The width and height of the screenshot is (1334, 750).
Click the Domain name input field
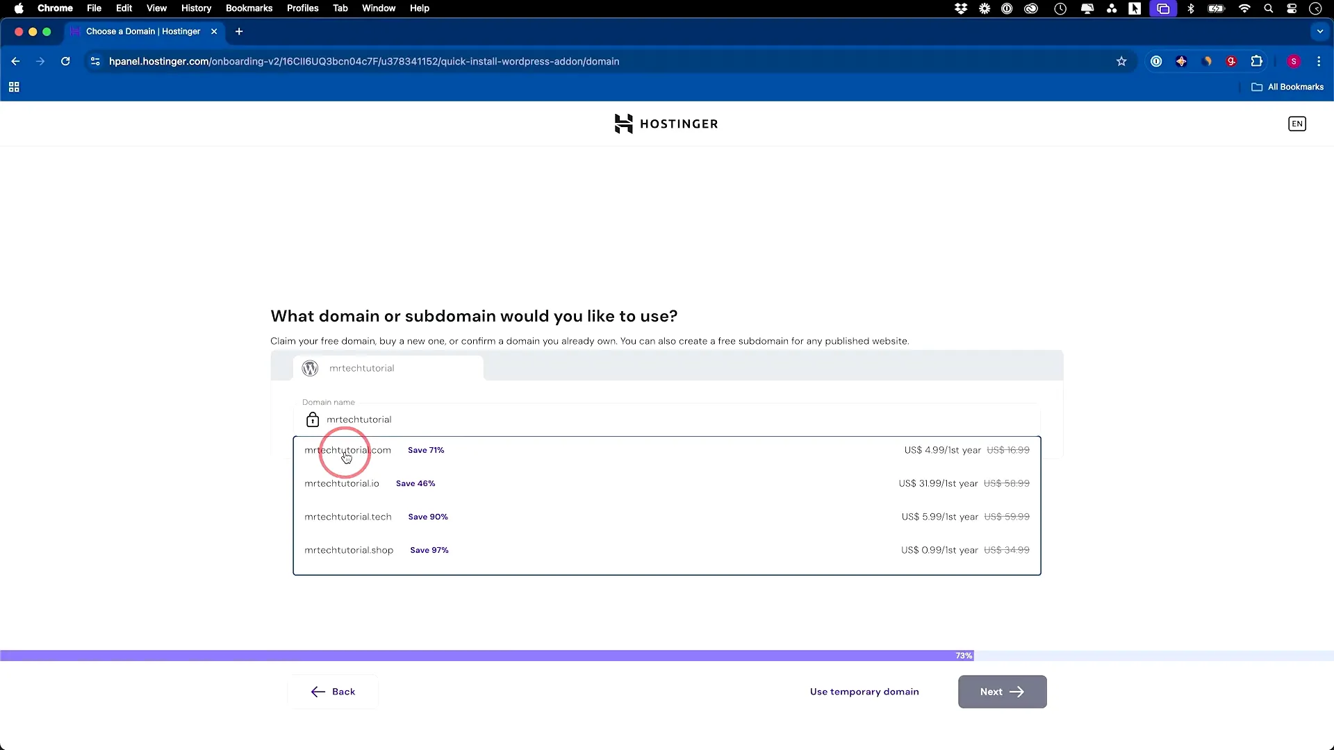(x=667, y=419)
